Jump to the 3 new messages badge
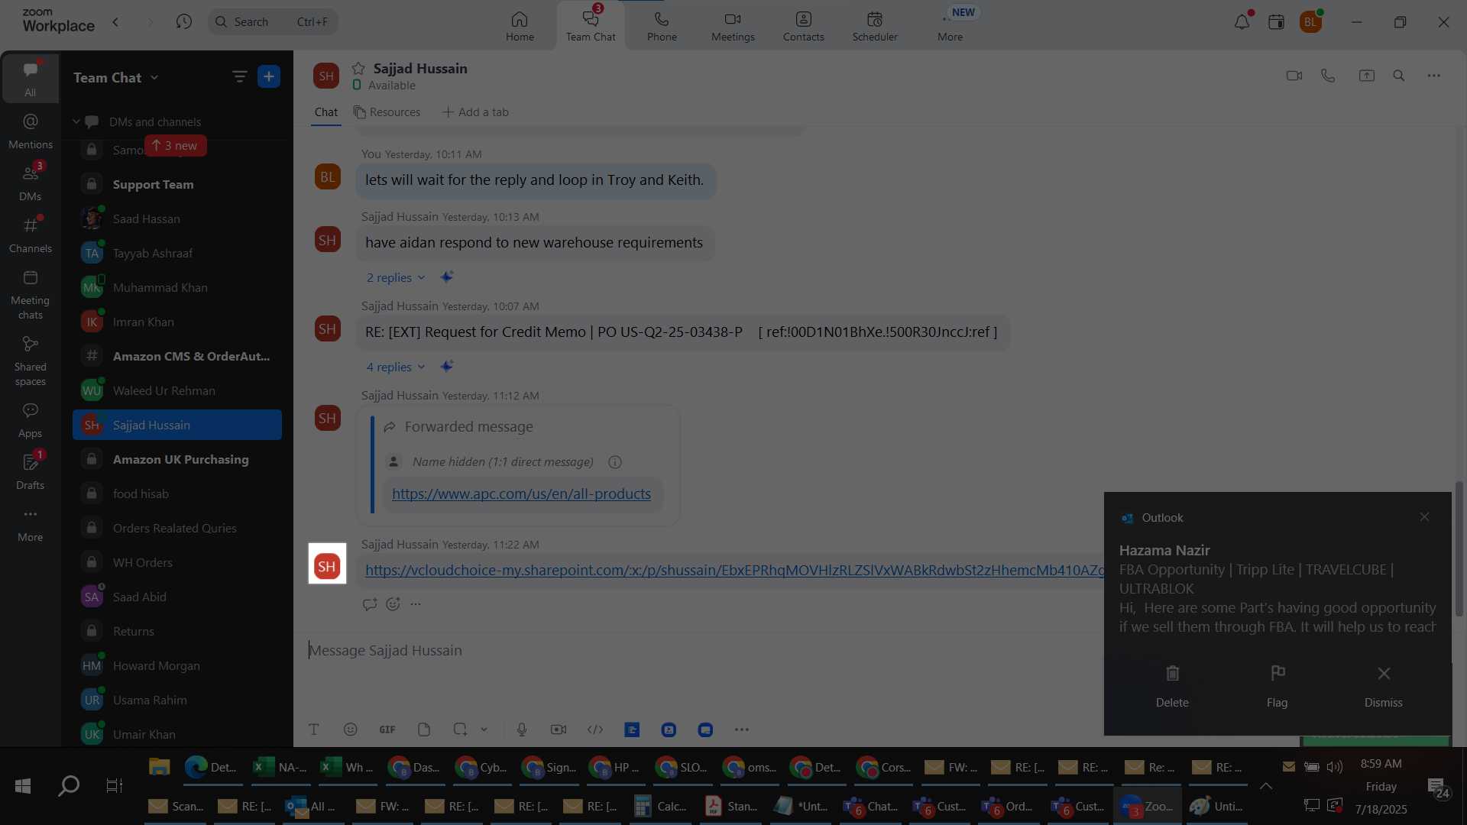Screen dimensions: 1467x825 (x=175, y=145)
